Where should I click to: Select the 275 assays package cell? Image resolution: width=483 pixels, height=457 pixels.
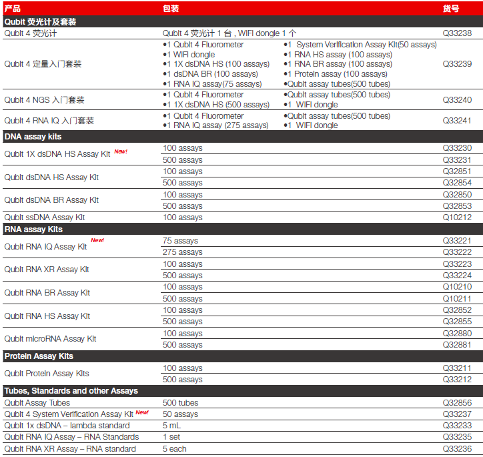click(x=182, y=252)
